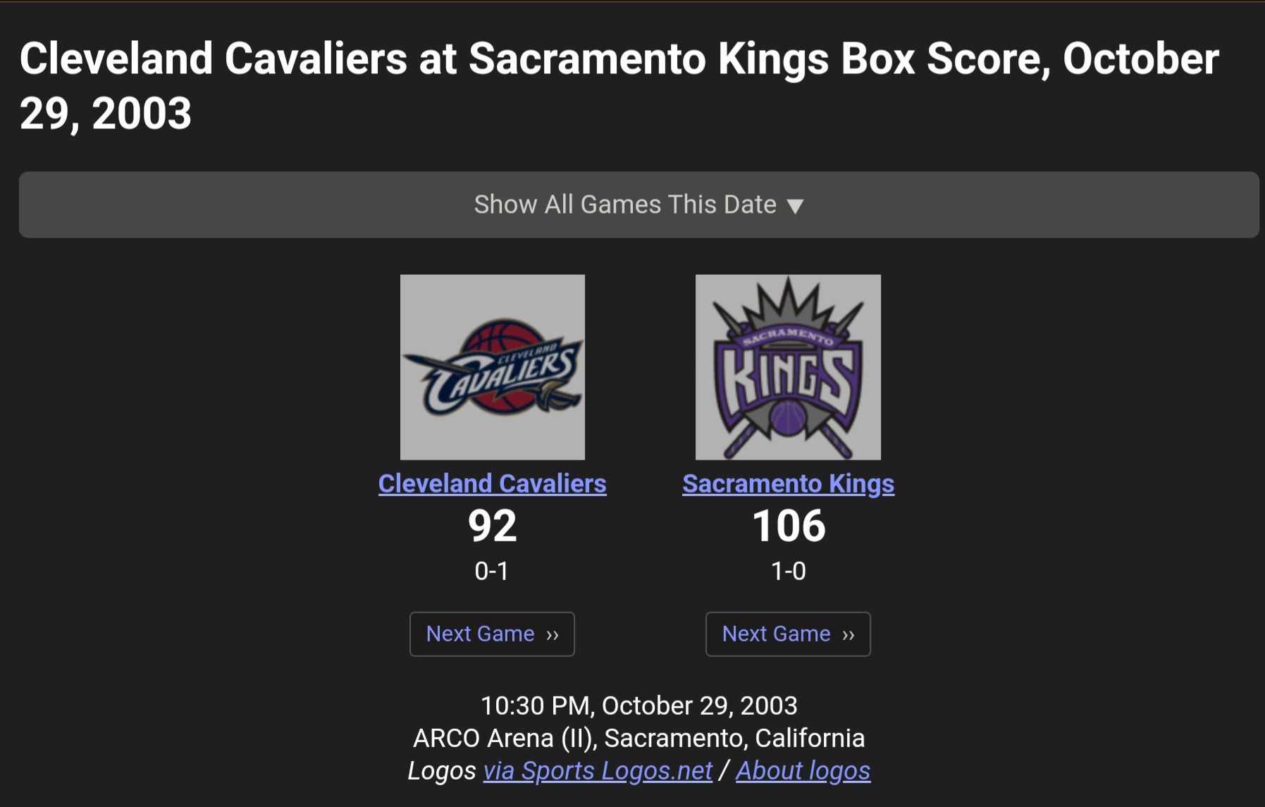Image resolution: width=1265 pixels, height=807 pixels.
Task: Click the chevron in Kings' Next Game button
Action: tap(849, 635)
